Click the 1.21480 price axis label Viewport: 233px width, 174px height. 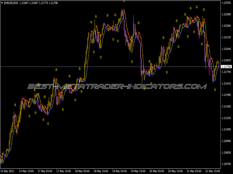226,95
